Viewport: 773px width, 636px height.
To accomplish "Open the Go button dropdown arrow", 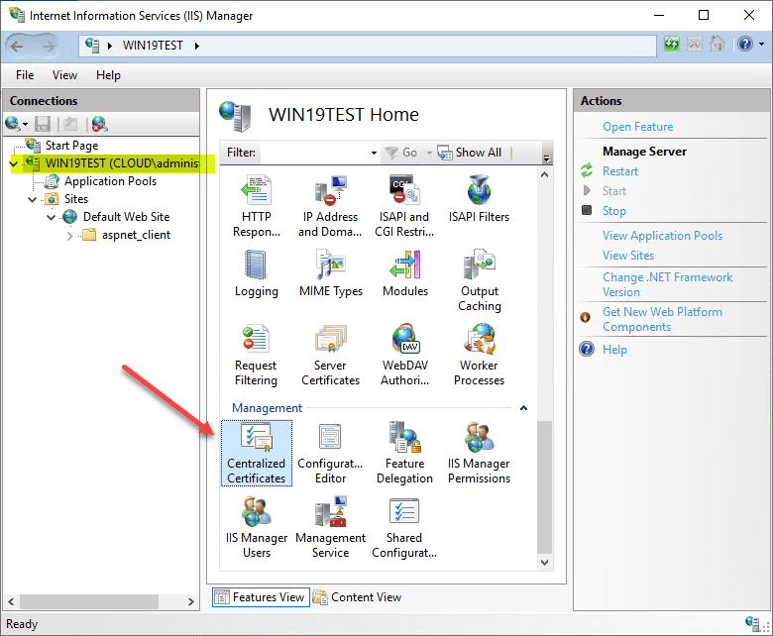I will point(429,153).
